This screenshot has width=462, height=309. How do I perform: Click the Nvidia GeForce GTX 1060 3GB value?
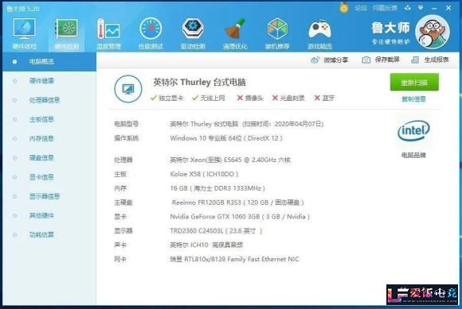point(240,217)
